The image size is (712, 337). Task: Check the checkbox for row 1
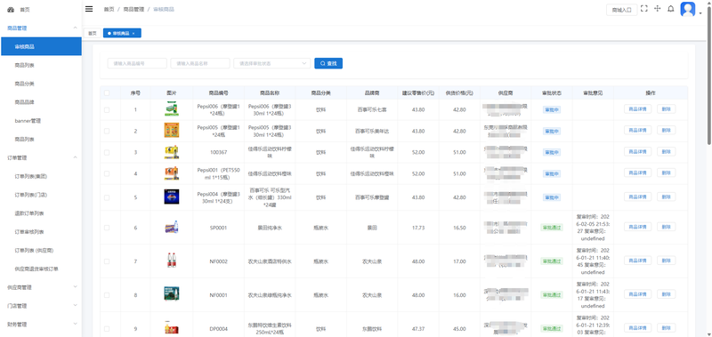[x=107, y=109]
